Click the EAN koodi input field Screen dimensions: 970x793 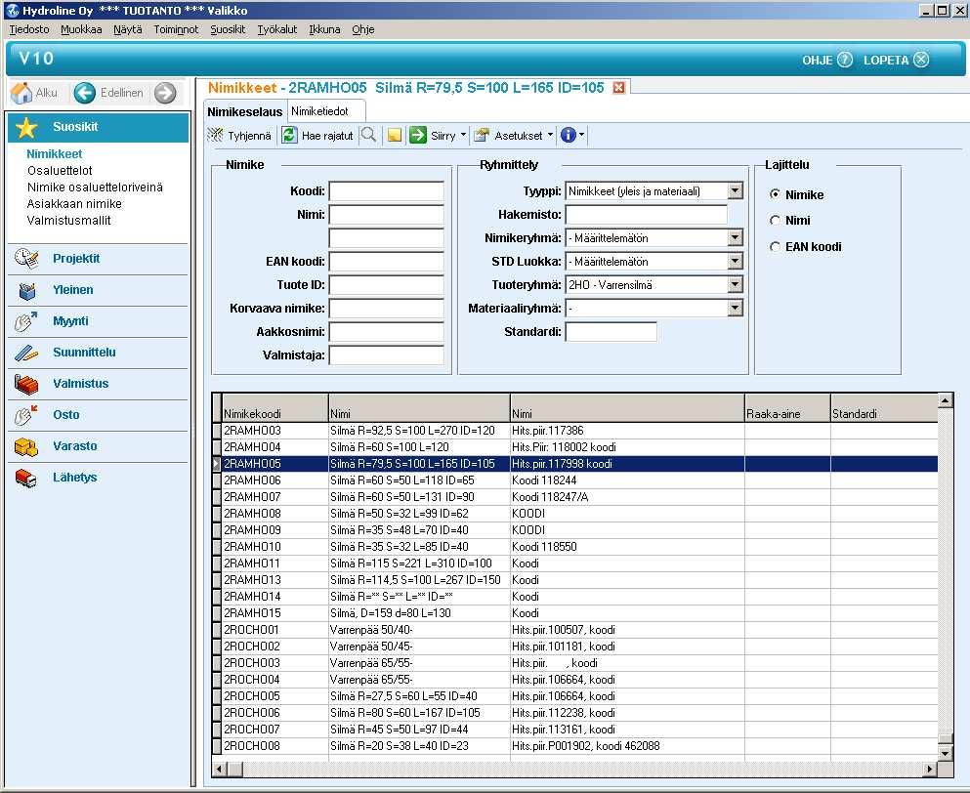[387, 262]
